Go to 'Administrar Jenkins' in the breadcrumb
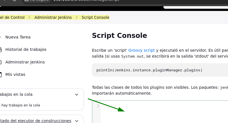The height and width of the screenshot is (123, 228). pos(53,17)
